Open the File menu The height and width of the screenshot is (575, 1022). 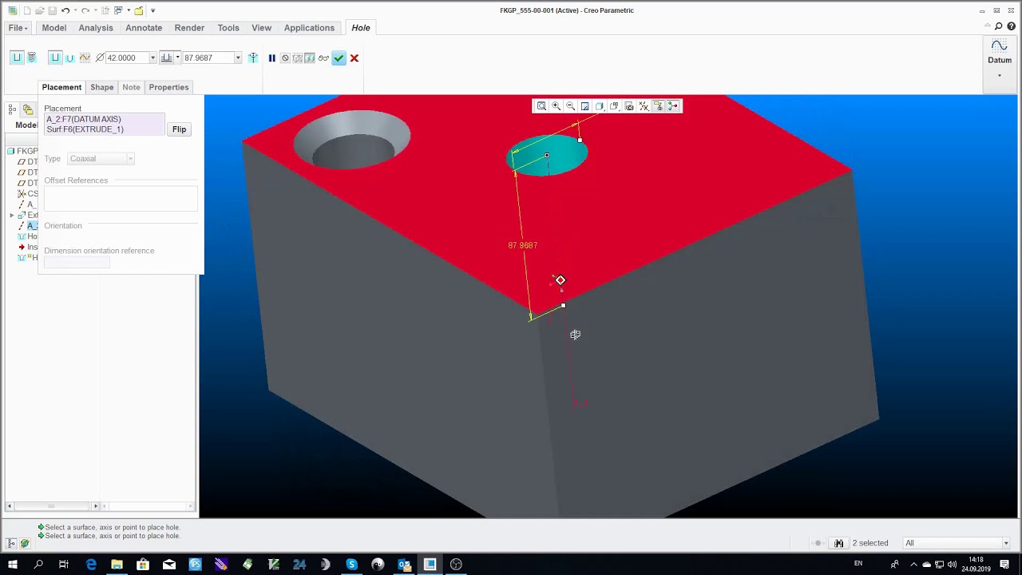tap(18, 28)
